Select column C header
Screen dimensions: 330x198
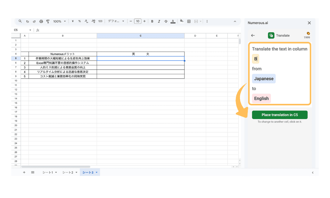click(141, 36)
